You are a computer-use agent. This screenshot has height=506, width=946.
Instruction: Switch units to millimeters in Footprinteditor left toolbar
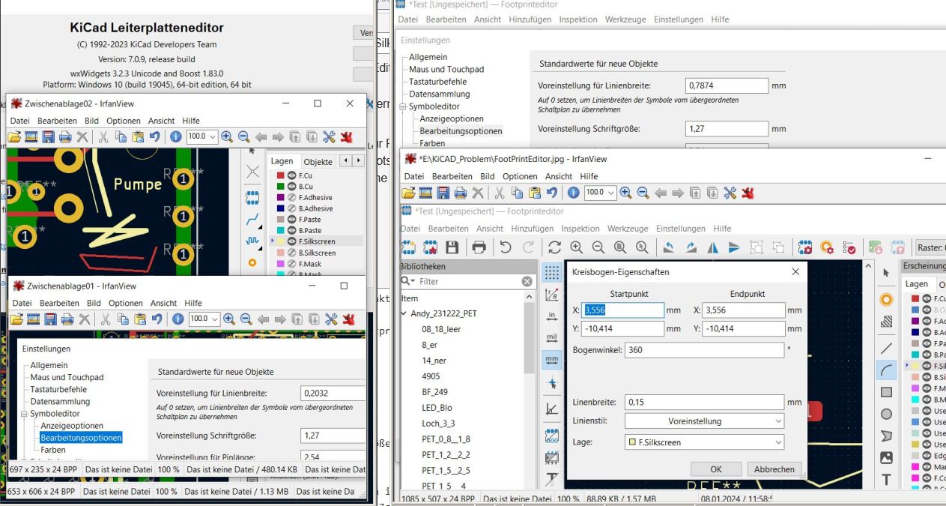[x=552, y=359]
